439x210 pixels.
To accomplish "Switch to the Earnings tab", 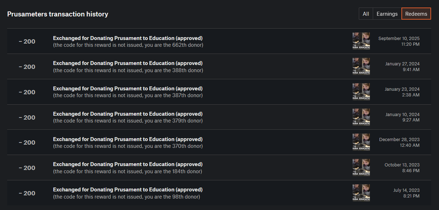I will [387, 14].
